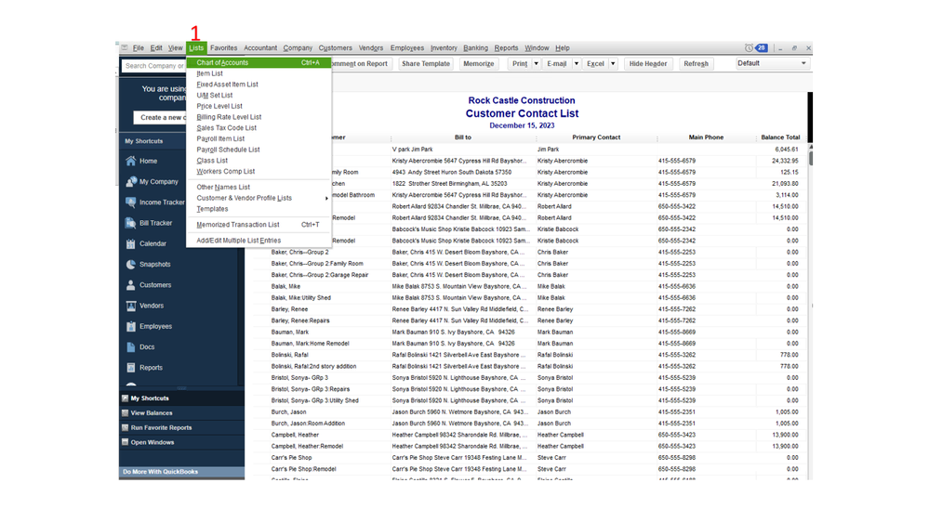Screen dimensions: 929x522
Task: Select View Balances in the bottom panel
Action: [181, 413]
